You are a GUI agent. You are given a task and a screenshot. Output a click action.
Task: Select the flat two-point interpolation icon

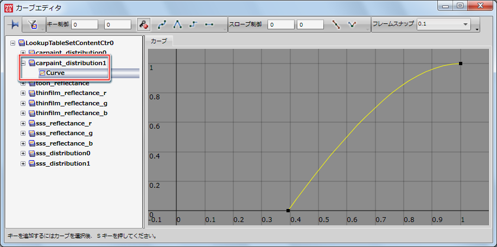209,24
